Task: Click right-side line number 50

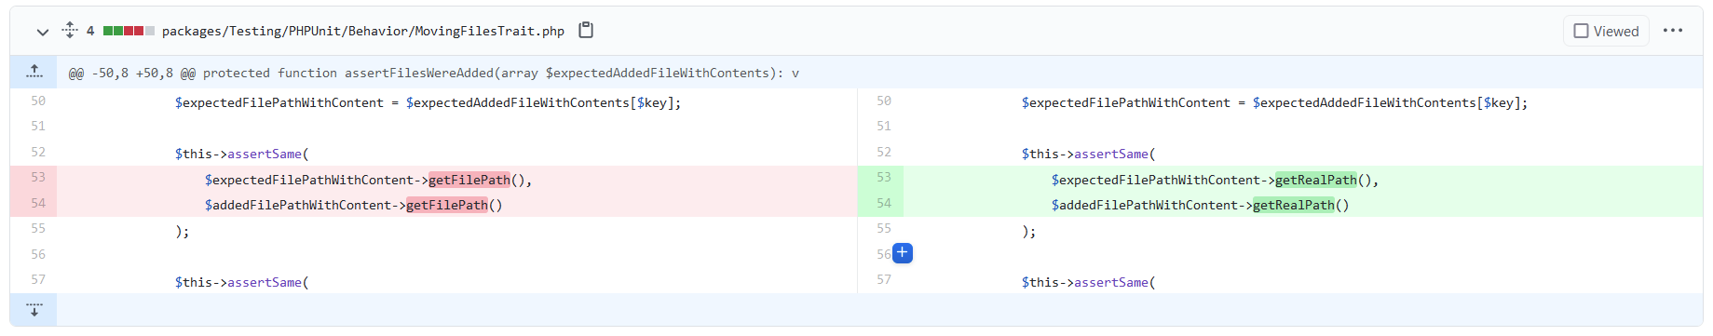Action: click(x=883, y=101)
